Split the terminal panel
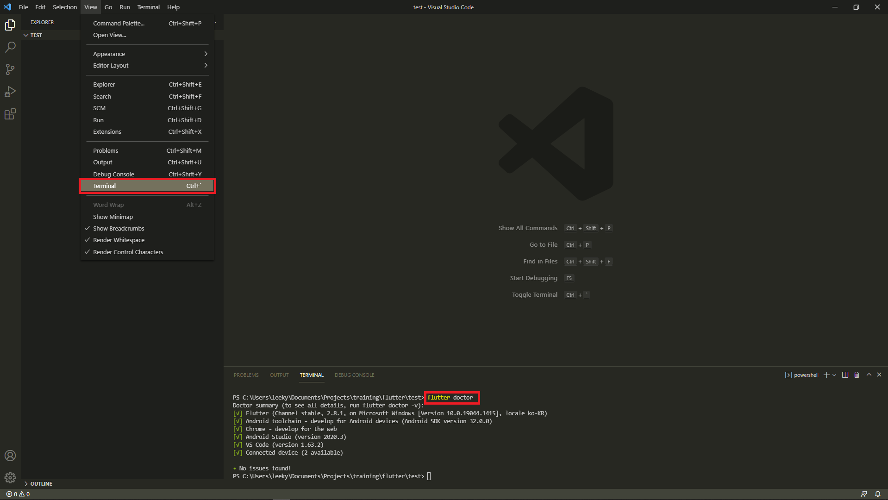Viewport: 888px width, 500px height. (845, 375)
